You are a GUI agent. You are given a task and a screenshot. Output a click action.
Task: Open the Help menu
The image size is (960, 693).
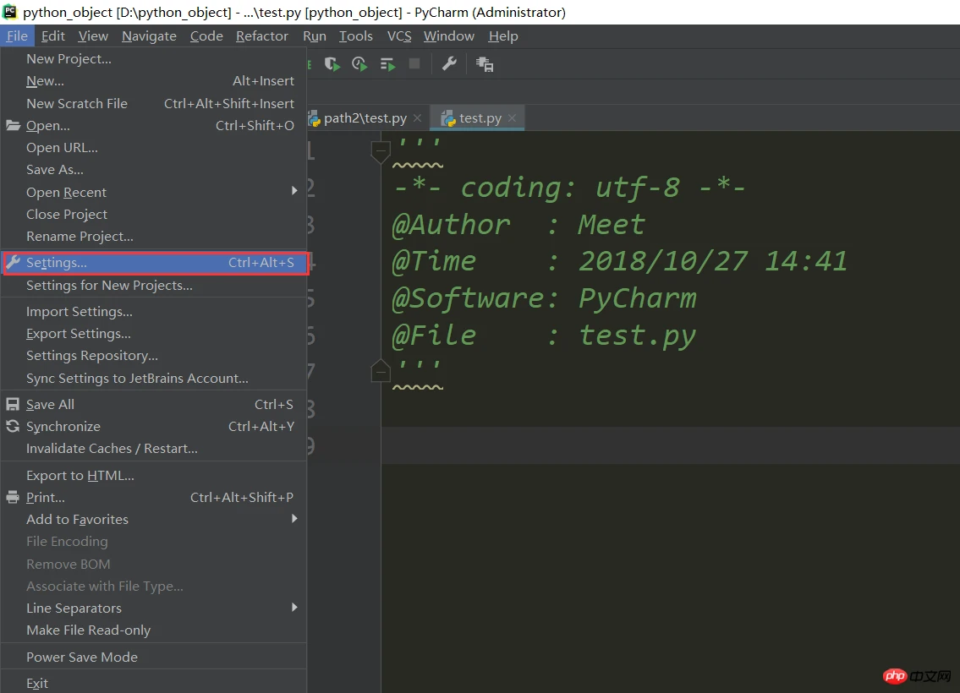coord(503,36)
